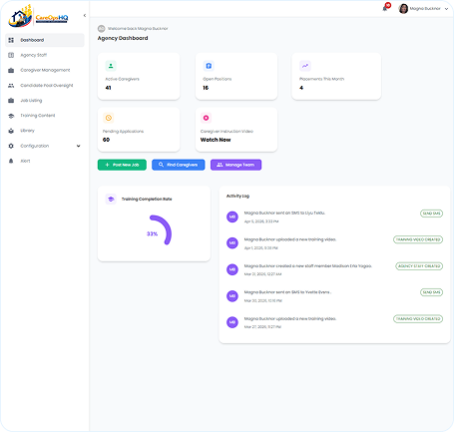Click the Placements This Month value 4
Screen dimensions: 454x432
click(x=301, y=88)
